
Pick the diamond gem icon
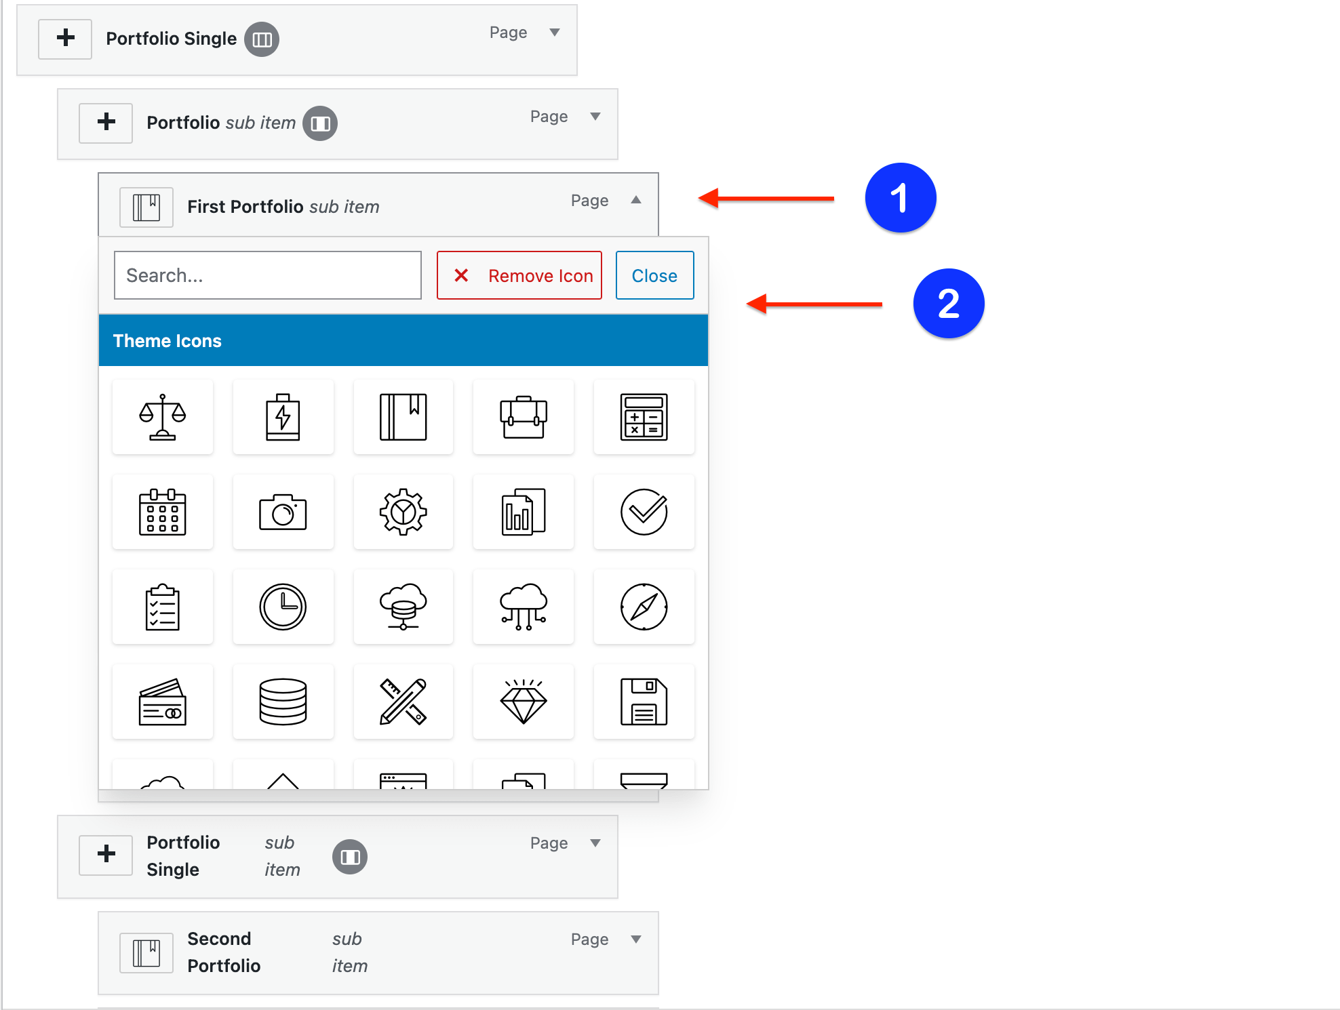click(x=524, y=702)
